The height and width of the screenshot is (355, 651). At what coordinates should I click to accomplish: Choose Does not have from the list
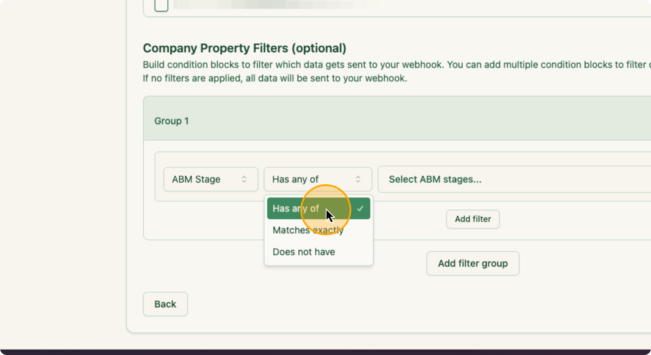click(303, 252)
